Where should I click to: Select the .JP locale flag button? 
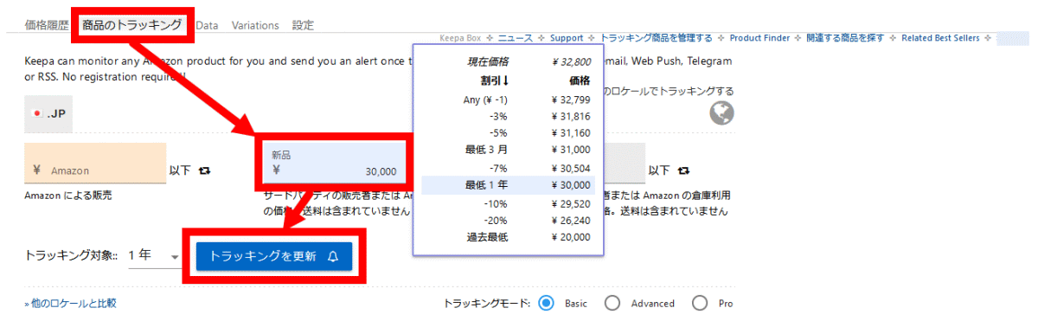(x=48, y=113)
